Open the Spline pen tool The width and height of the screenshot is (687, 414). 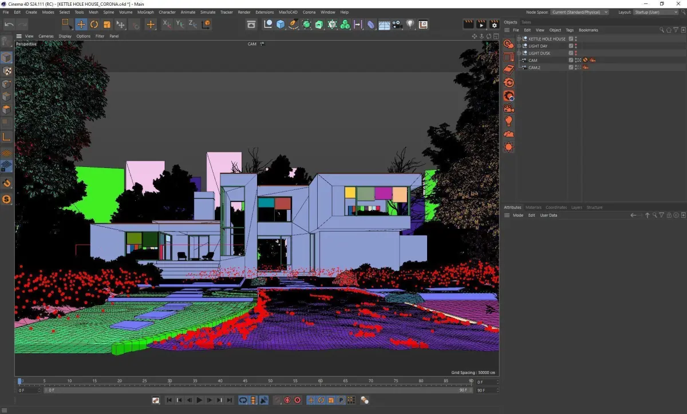click(294, 24)
